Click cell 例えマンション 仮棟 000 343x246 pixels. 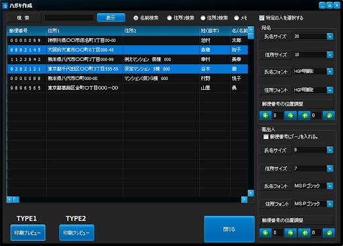point(161,59)
